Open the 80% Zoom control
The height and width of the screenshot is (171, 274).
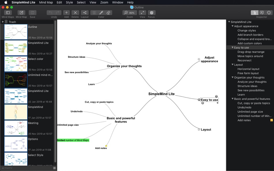(130, 13)
